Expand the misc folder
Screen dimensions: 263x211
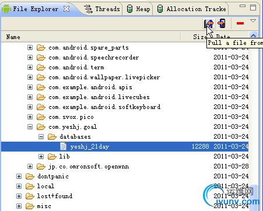pos(19,206)
